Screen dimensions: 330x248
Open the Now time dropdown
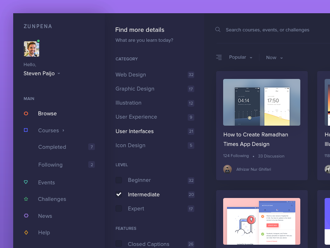274,57
